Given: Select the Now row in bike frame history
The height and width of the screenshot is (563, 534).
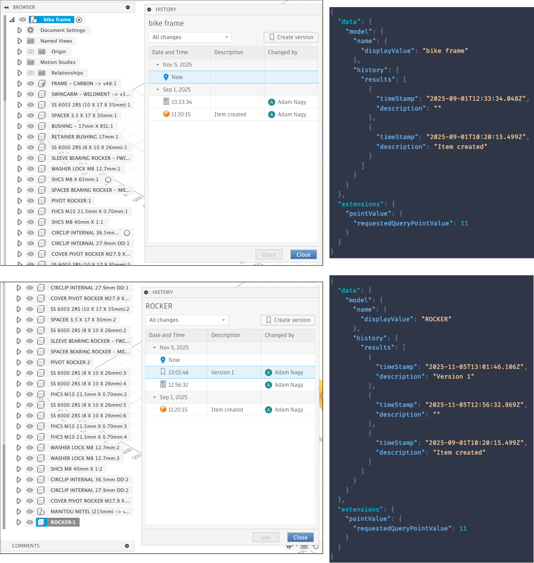Looking at the screenshot, I should click(x=177, y=77).
